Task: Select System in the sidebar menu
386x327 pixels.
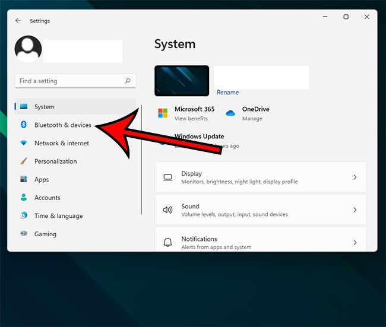Action: pos(44,107)
